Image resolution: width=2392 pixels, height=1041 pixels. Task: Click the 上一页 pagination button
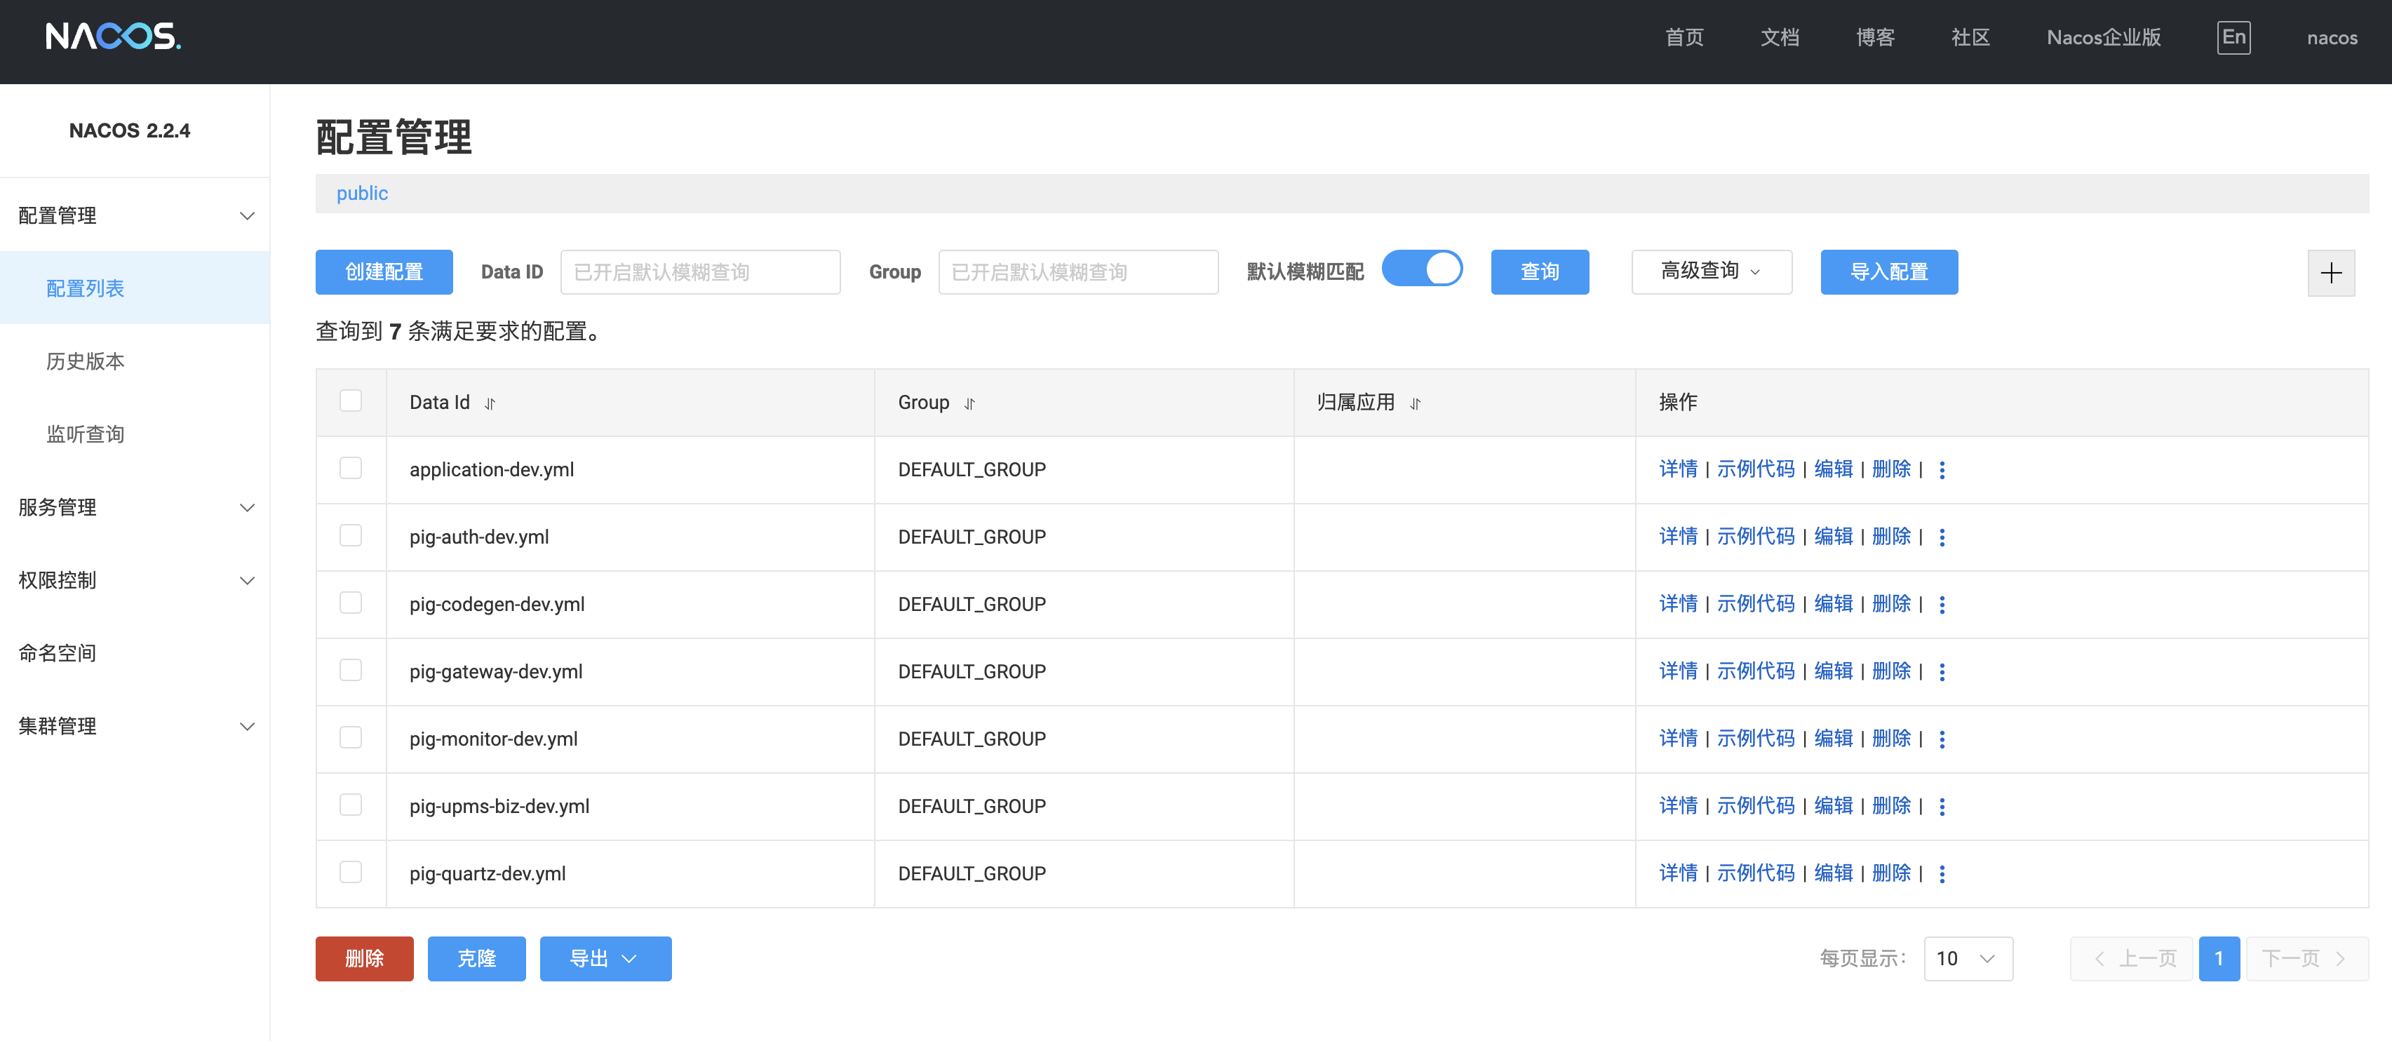point(2131,960)
